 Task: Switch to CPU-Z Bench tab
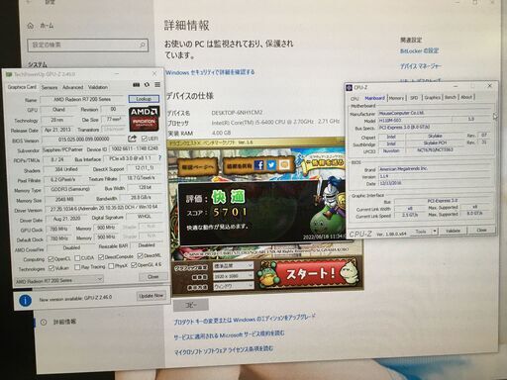[x=451, y=97]
